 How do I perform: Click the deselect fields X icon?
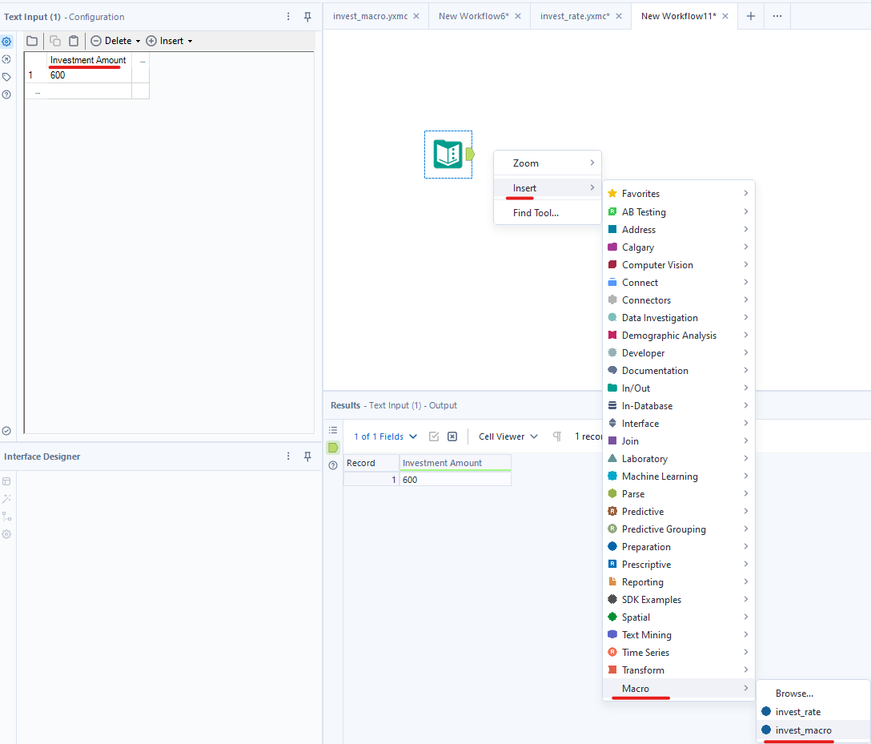[x=452, y=436]
